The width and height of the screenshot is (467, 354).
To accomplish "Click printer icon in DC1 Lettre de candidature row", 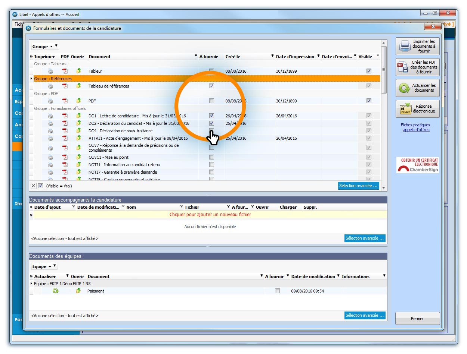I will click(50, 116).
